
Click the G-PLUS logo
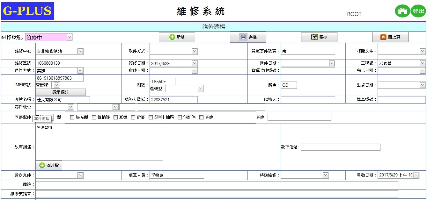pyautogui.click(x=27, y=11)
